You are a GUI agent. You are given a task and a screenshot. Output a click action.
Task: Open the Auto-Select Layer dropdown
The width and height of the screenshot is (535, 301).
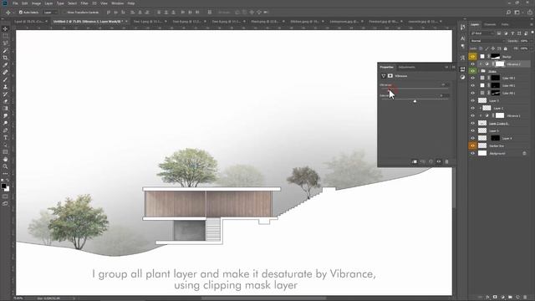(x=50, y=13)
